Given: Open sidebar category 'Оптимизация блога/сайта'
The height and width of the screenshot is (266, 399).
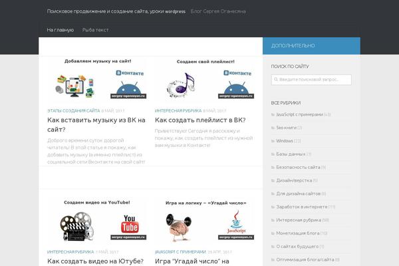Looking at the screenshot, I should pos(305,260).
